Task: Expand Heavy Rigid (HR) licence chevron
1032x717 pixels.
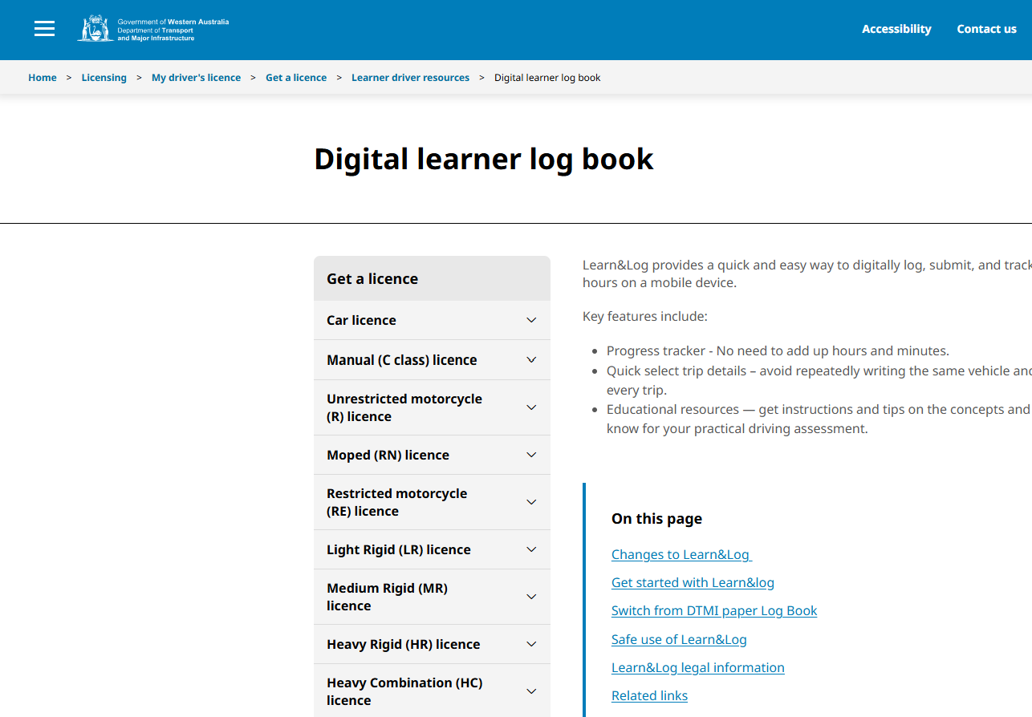Action: click(531, 644)
